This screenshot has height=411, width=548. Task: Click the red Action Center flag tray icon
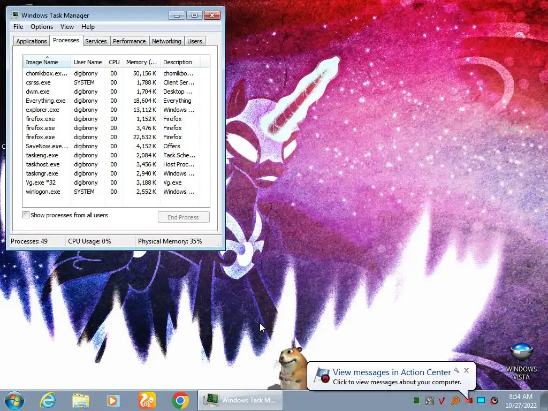(x=469, y=400)
